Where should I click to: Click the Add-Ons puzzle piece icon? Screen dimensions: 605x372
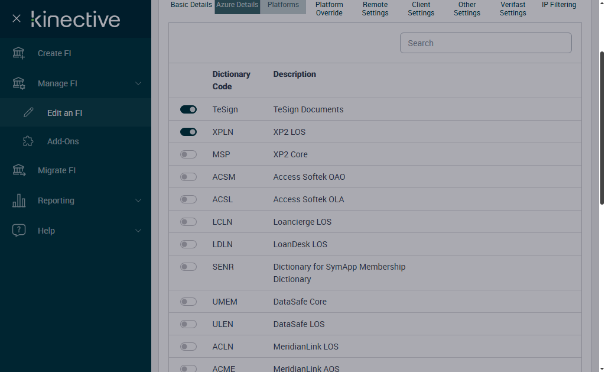click(x=28, y=141)
